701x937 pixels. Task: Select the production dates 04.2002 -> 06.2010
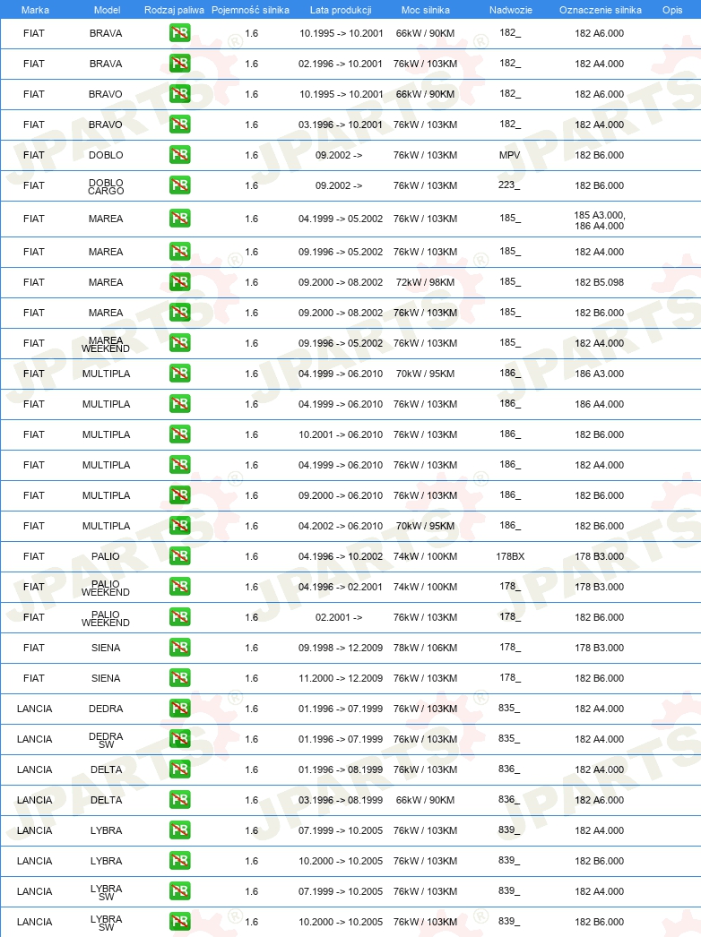pos(341,526)
